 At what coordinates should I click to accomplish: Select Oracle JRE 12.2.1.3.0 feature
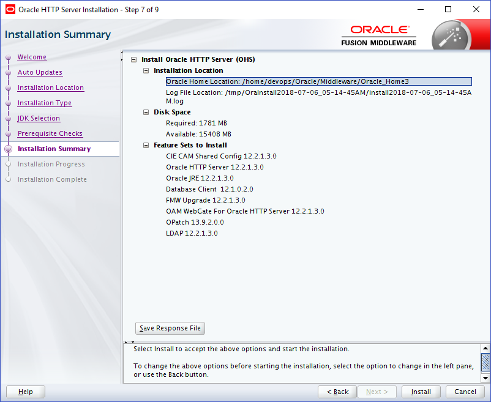click(200, 178)
